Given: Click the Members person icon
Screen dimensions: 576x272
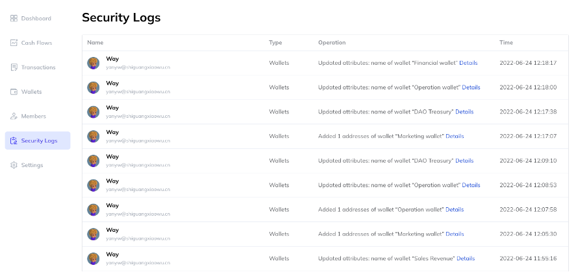Looking at the screenshot, I should 14,116.
